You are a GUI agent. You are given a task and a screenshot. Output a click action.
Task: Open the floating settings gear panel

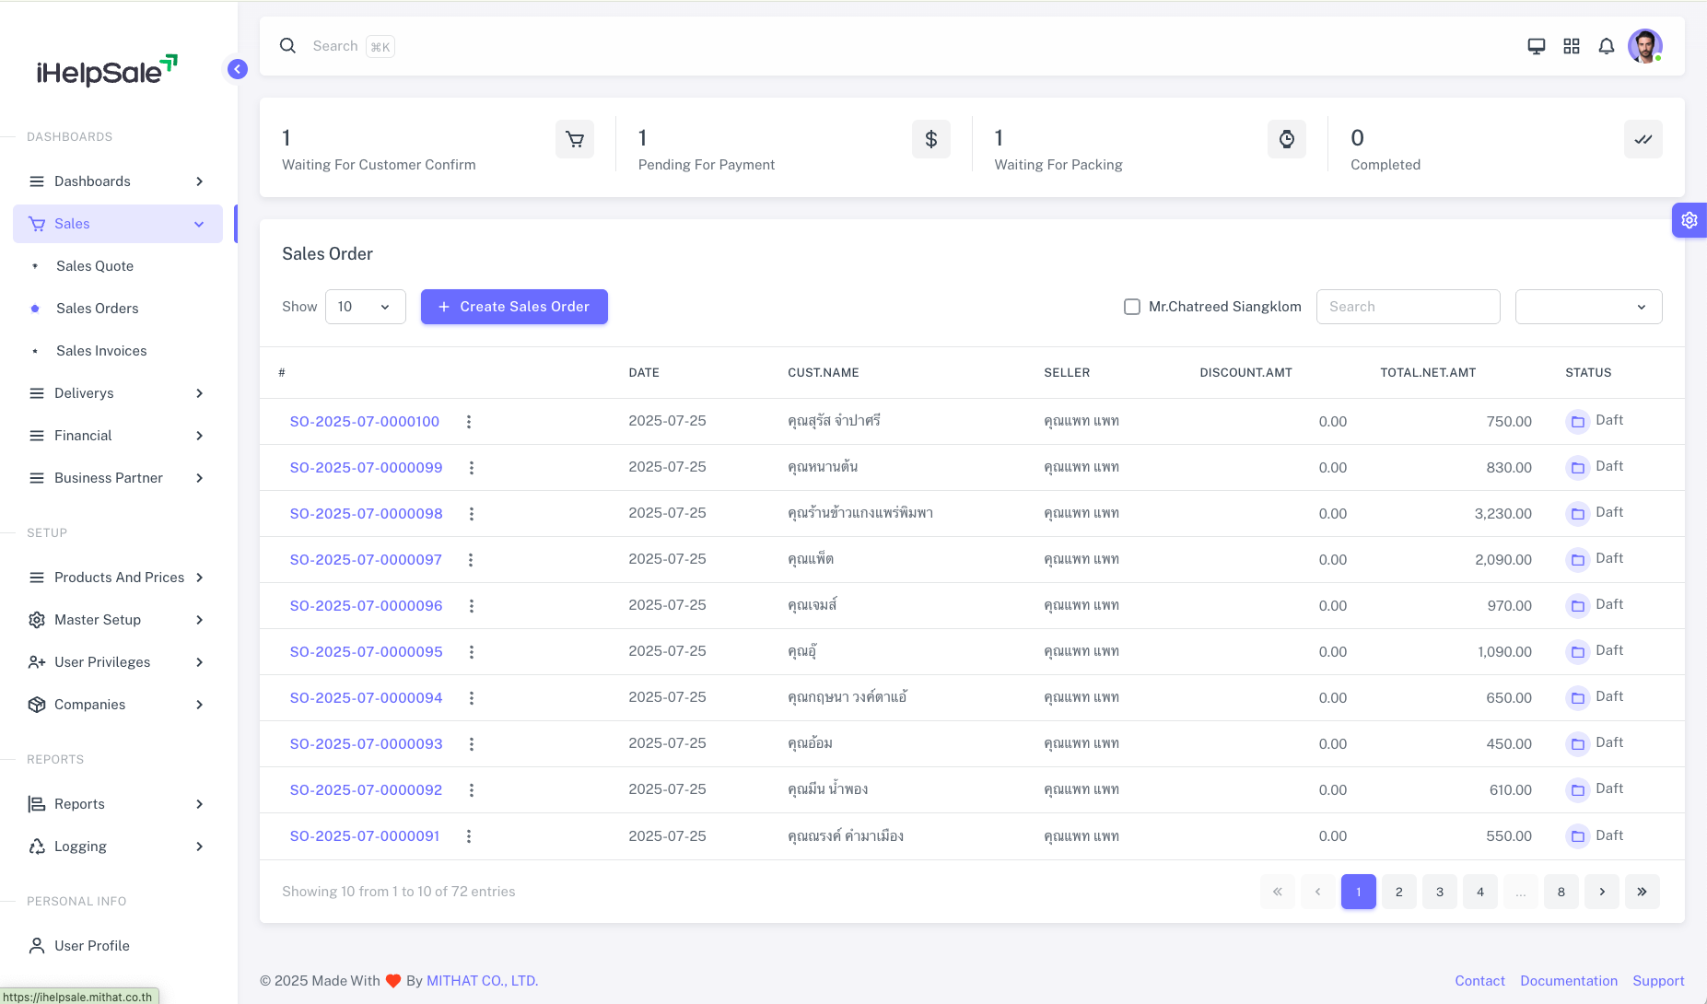pos(1689,220)
